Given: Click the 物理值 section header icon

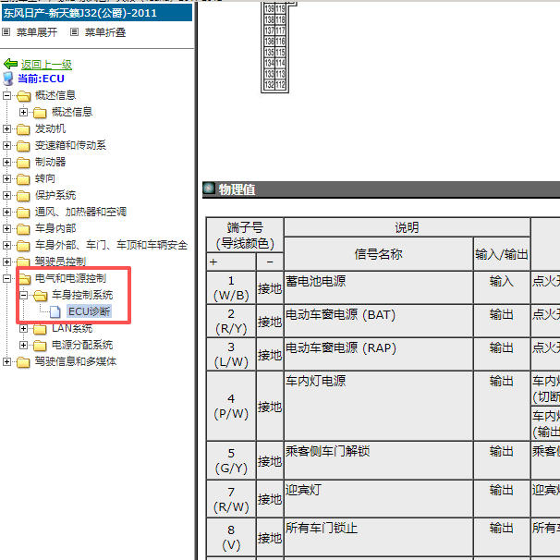Looking at the screenshot, I should click(x=209, y=189).
